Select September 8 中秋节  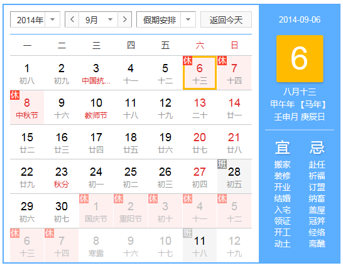pyautogui.click(x=27, y=107)
